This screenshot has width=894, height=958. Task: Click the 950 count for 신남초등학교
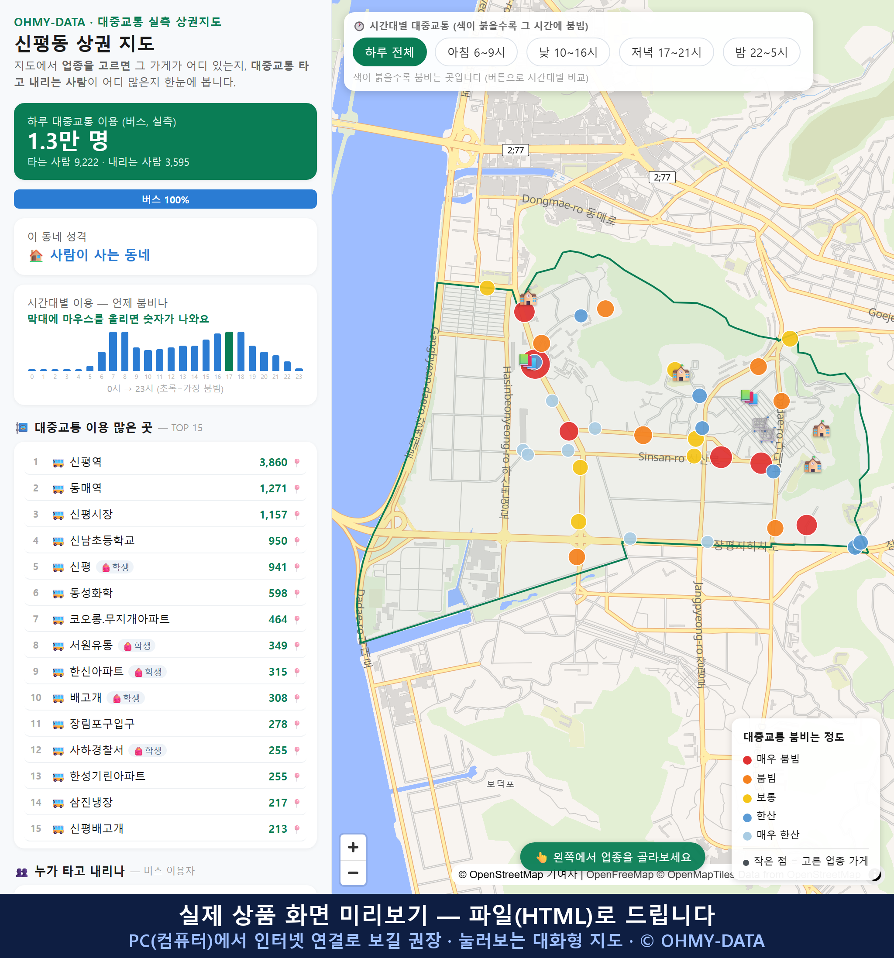point(278,541)
